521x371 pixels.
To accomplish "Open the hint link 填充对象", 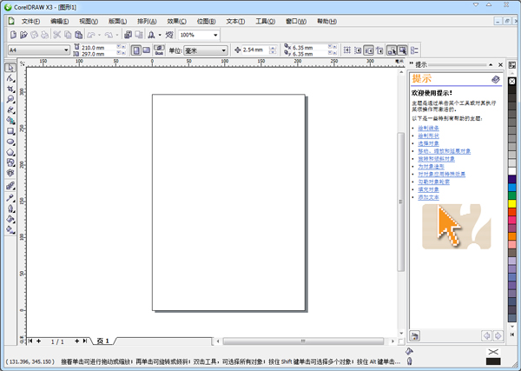I will [x=428, y=189].
